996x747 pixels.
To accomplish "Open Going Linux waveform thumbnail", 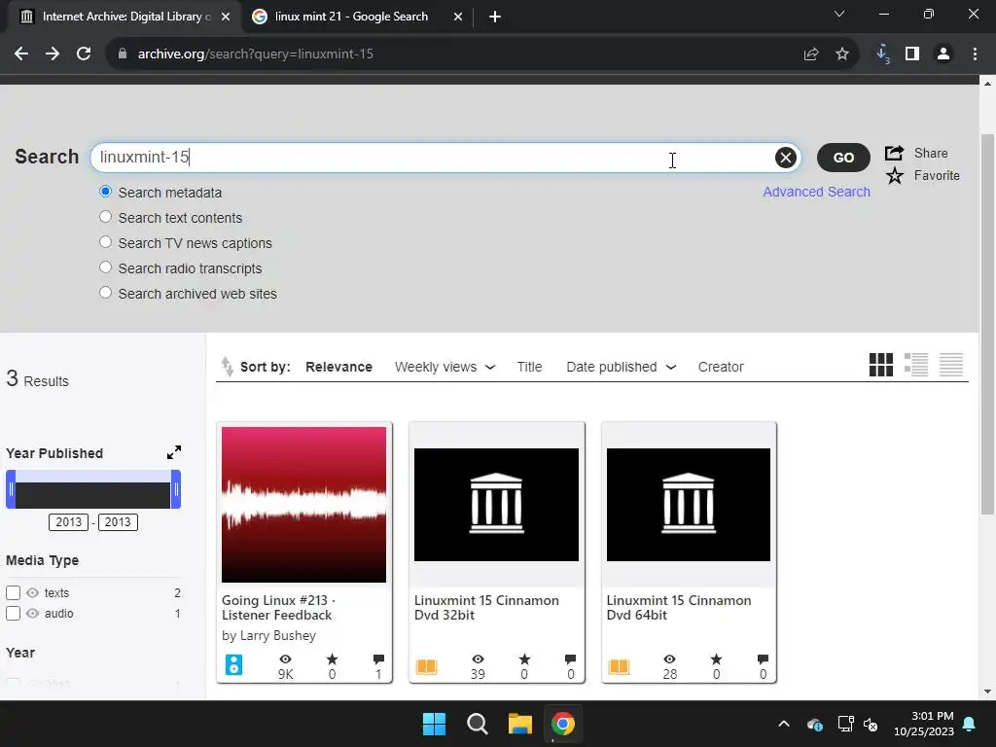I will tap(303, 505).
